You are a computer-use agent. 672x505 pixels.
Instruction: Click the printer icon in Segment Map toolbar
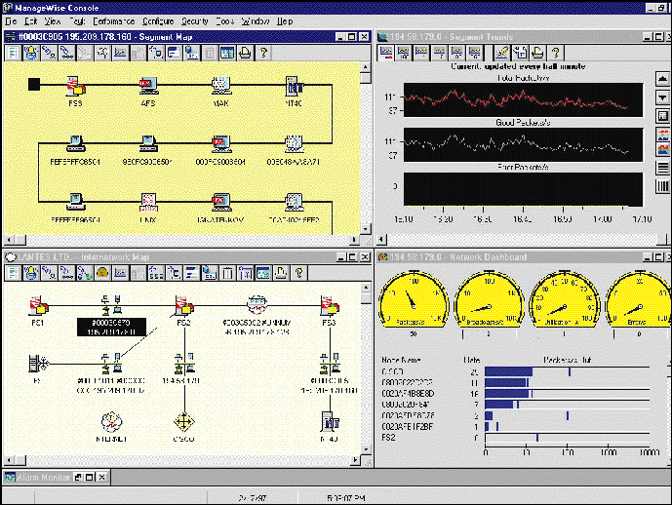tap(245, 53)
